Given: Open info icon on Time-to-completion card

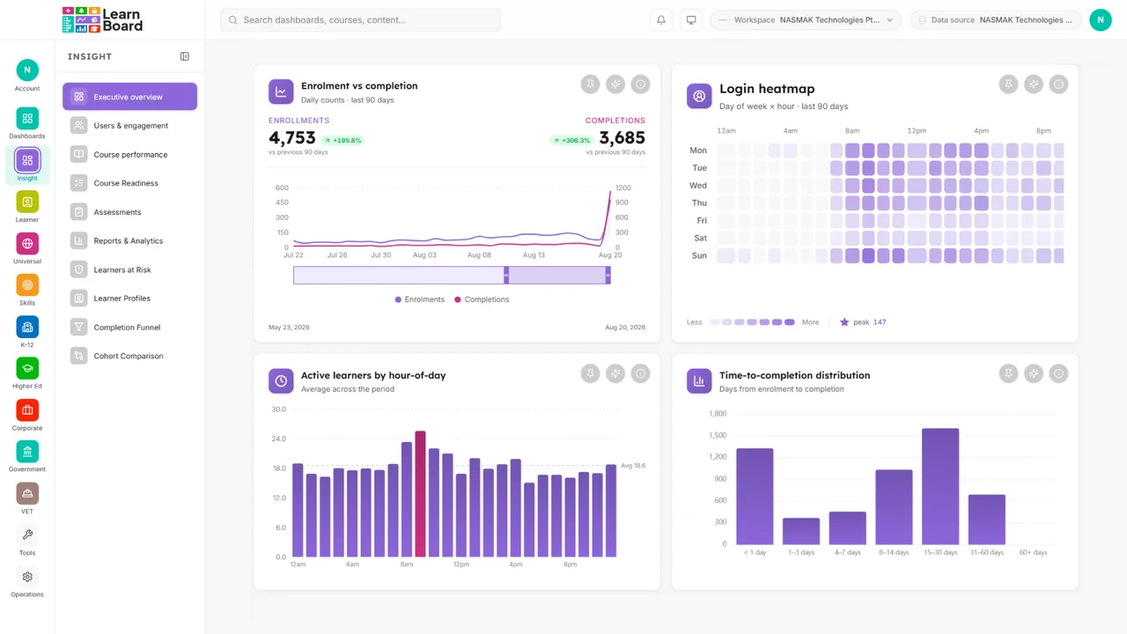Looking at the screenshot, I should point(1059,373).
